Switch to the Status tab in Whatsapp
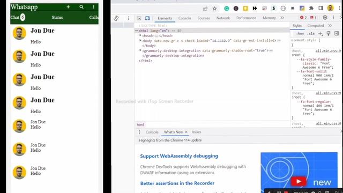The height and width of the screenshot is (193, 343). [x=57, y=17]
